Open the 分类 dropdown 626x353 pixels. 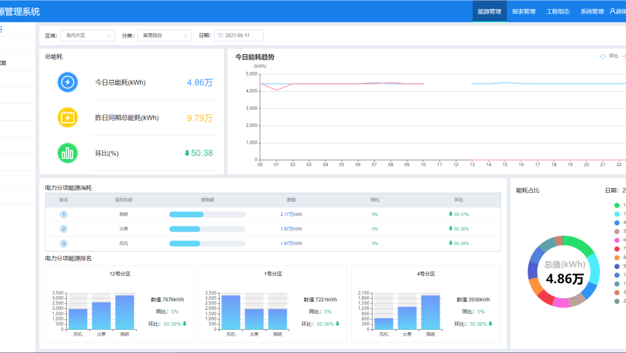[164, 36]
